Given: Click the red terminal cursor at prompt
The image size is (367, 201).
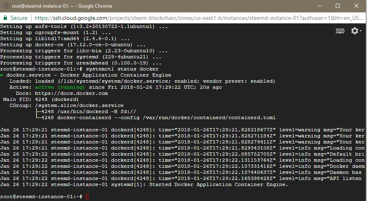Looking at the screenshot, I should pos(87,197).
